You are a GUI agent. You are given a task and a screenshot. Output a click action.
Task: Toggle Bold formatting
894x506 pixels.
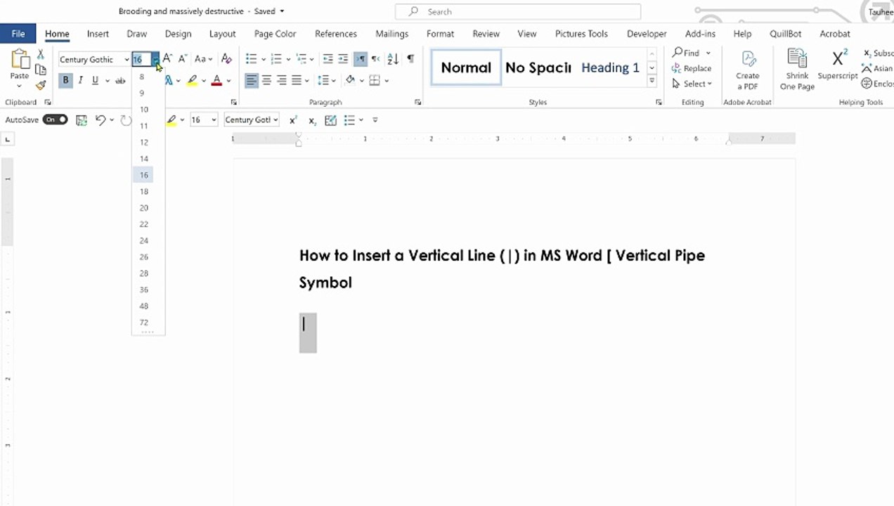tap(65, 81)
